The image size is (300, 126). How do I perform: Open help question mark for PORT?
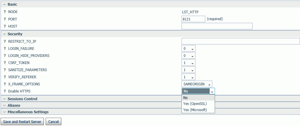[x=5, y=19]
